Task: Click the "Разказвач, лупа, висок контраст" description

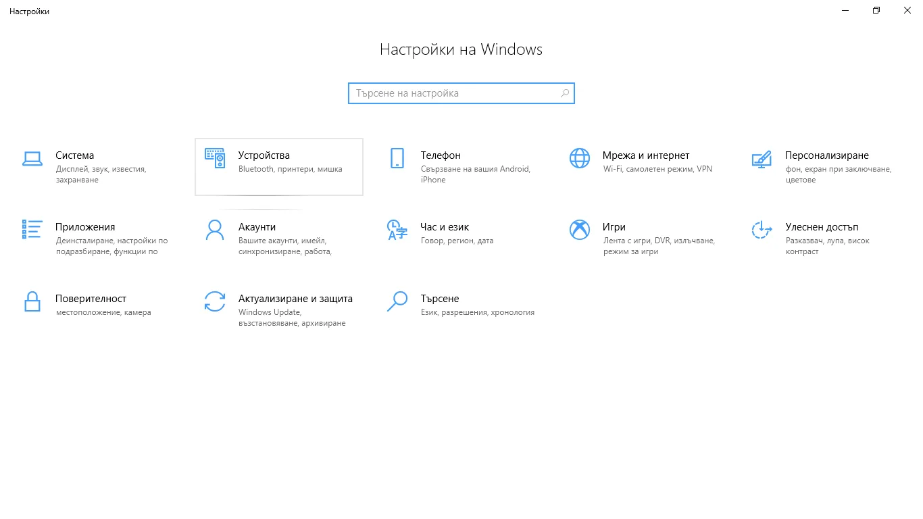Action: (827, 246)
